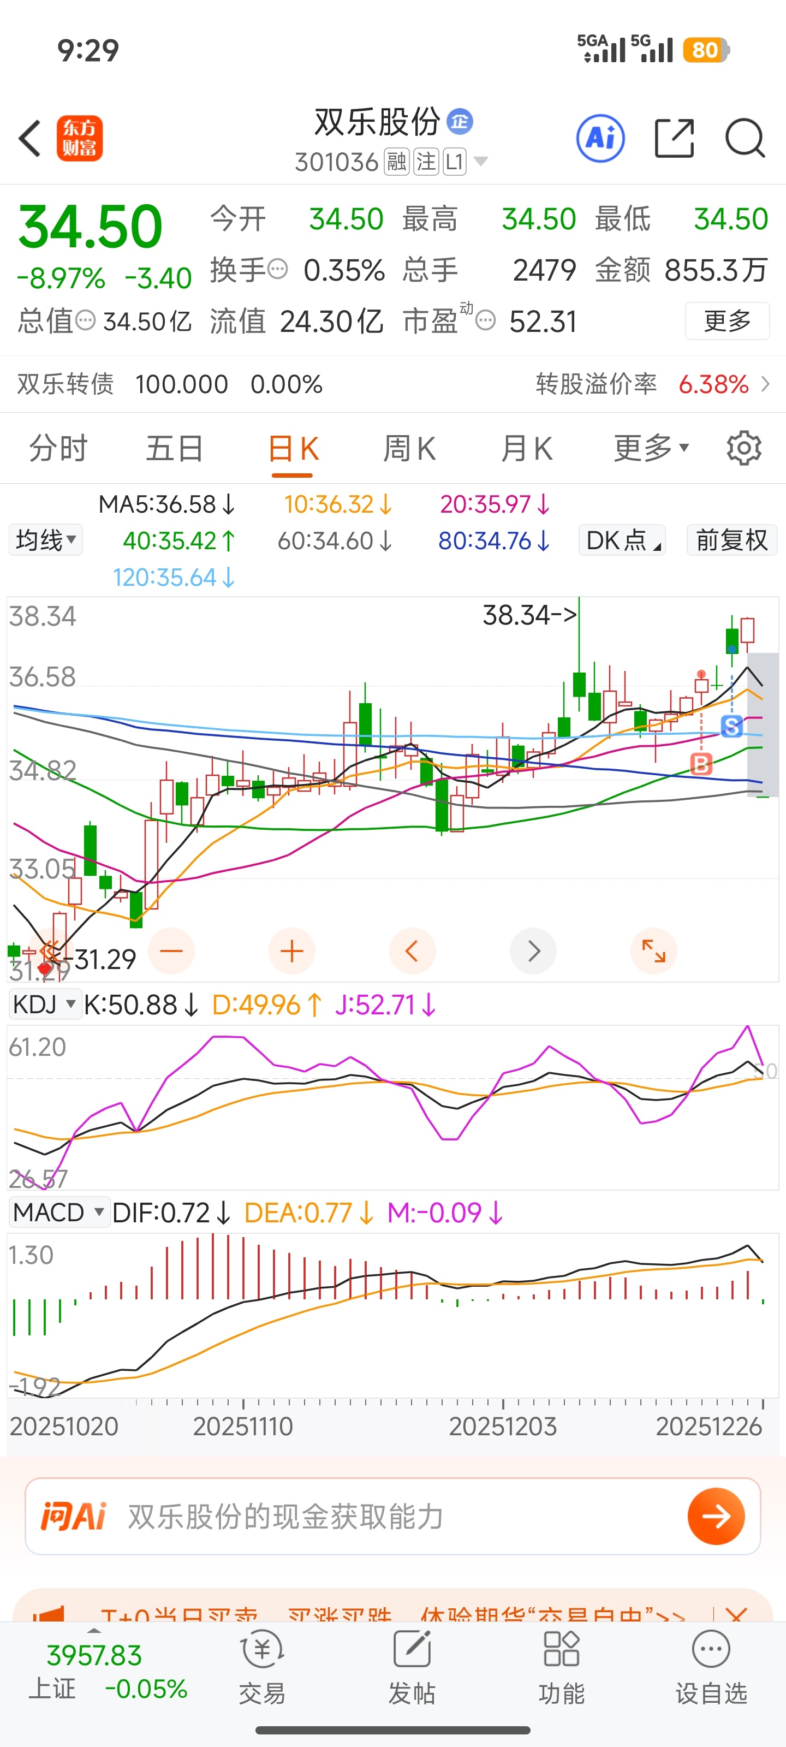Tap the blue 企 enterprise badge
The width and height of the screenshot is (786, 1747).
[x=460, y=122]
